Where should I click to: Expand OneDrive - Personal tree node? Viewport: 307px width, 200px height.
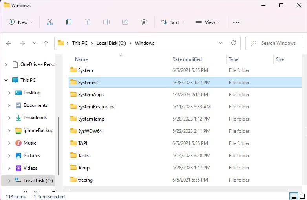[x=6, y=64]
